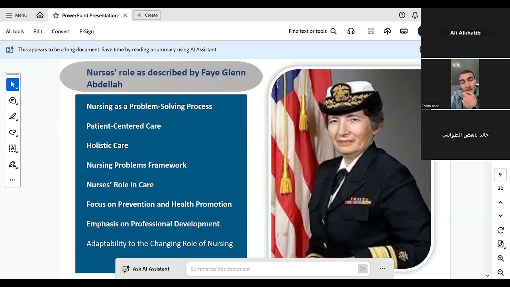Go to next page down chevron
Screen dimensions: 510x287
500,216
